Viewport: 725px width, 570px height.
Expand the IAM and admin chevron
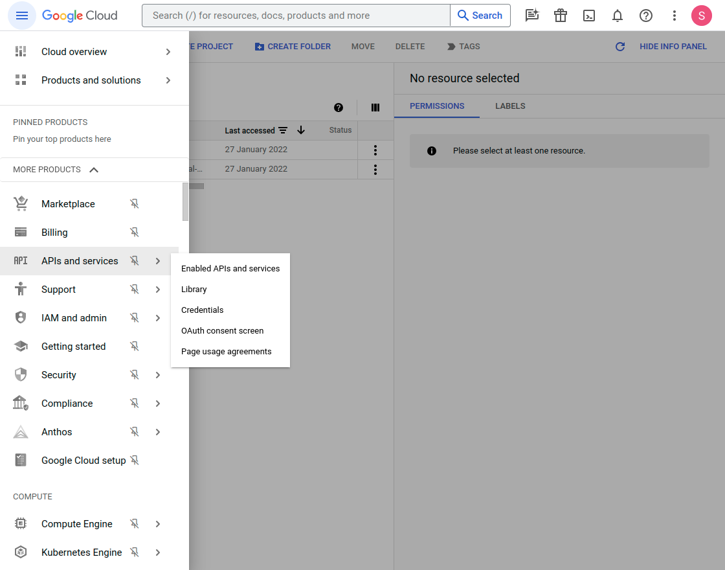tap(158, 318)
